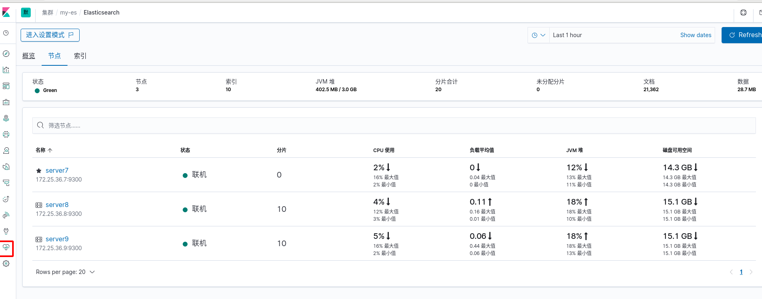Open Visualize chart icon in sidebar

6,70
